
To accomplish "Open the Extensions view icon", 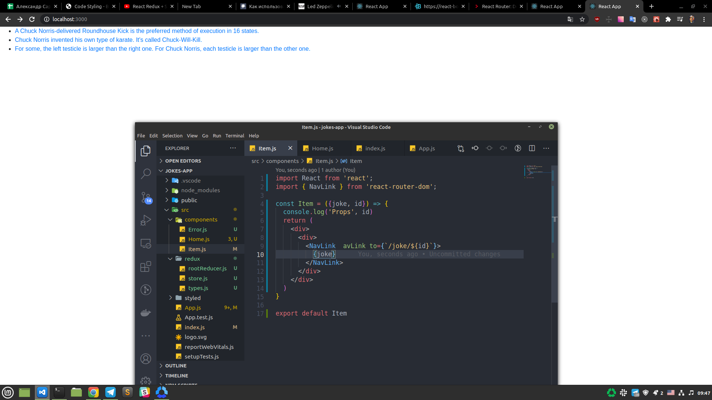I will pos(146,267).
